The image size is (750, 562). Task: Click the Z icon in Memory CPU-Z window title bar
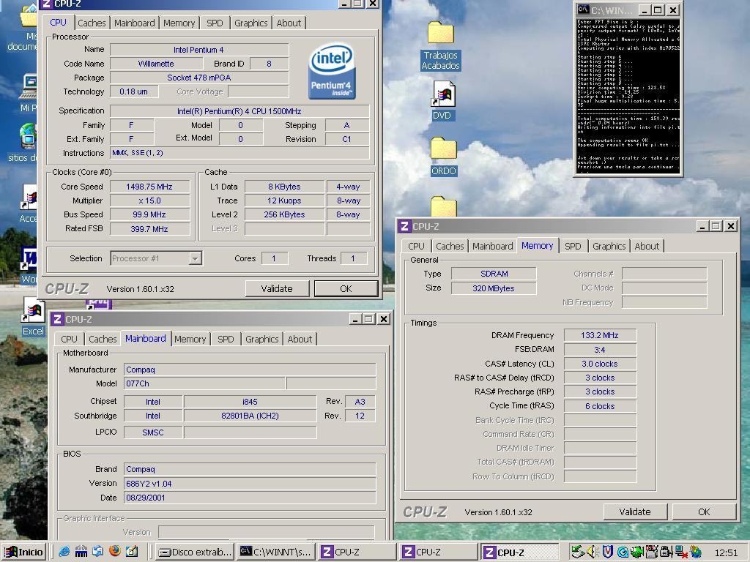pyautogui.click(x=404, y=227)
